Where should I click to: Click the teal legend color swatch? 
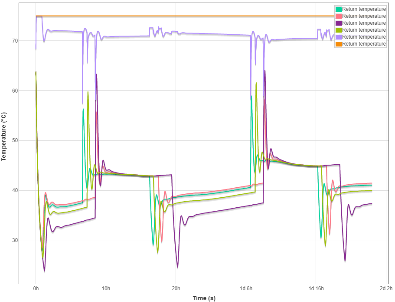coord(338,9)
